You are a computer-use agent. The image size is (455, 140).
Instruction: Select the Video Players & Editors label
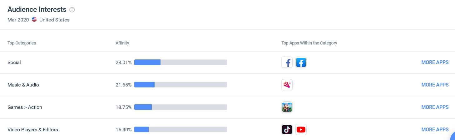[33, 130]
